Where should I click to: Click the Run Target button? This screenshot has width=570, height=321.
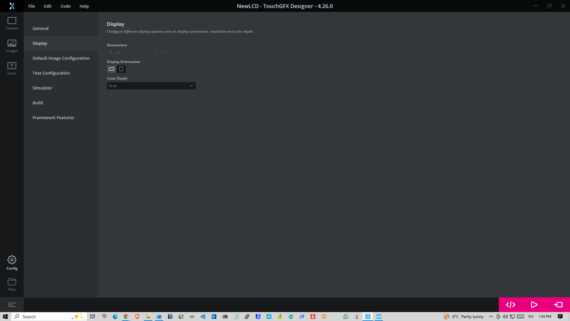(x=558, y=304)
